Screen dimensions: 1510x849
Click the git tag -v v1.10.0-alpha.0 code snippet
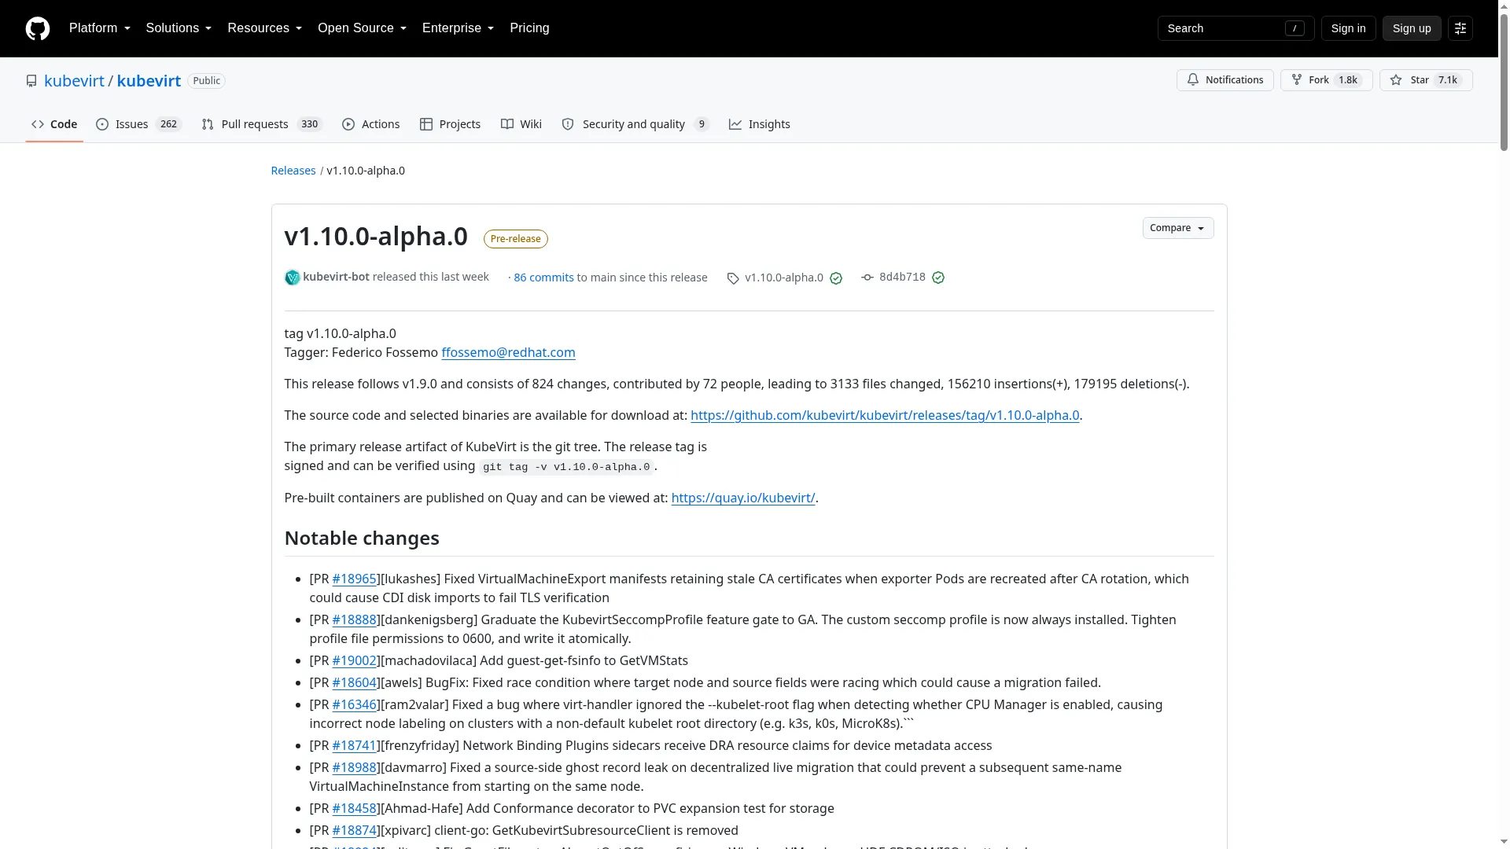(x=566, y=467)
